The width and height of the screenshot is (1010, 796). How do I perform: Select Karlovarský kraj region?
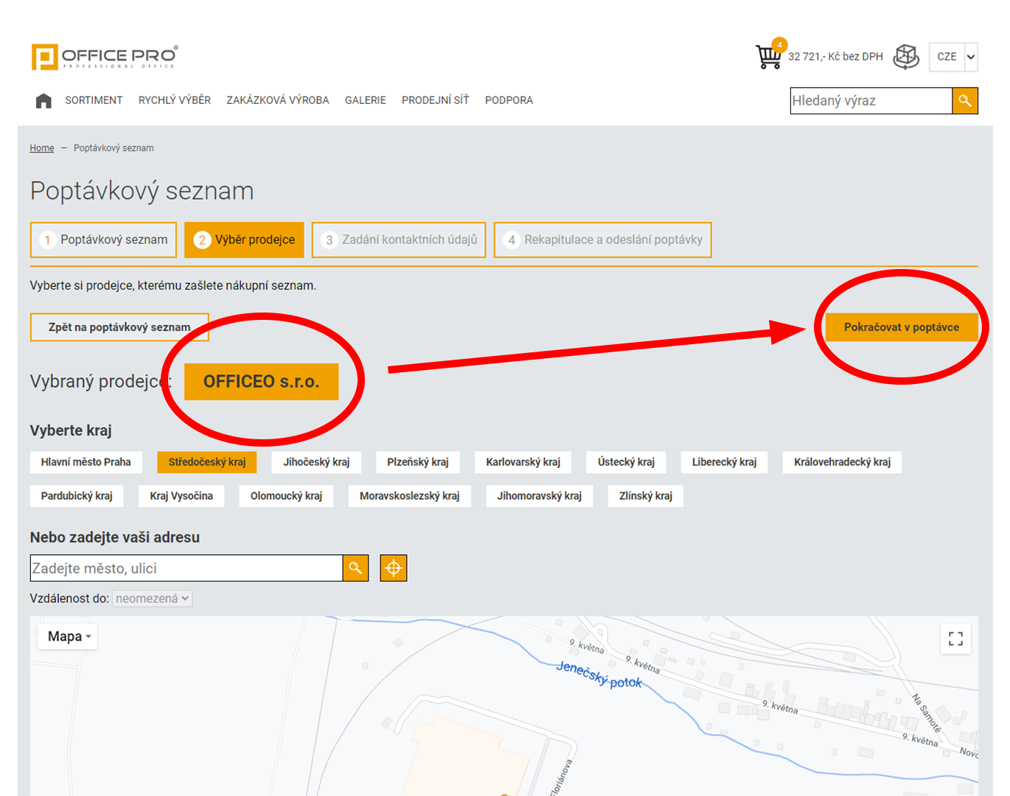[523, 462]
